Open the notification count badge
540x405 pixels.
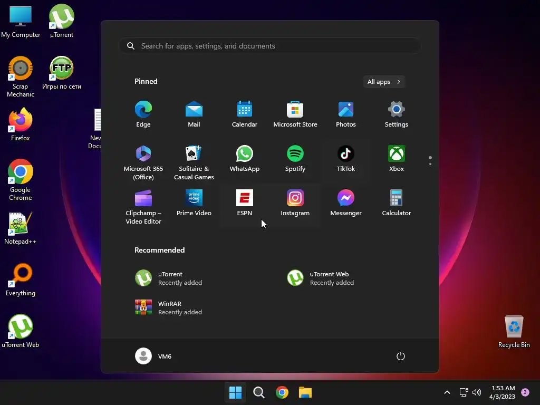525,392
